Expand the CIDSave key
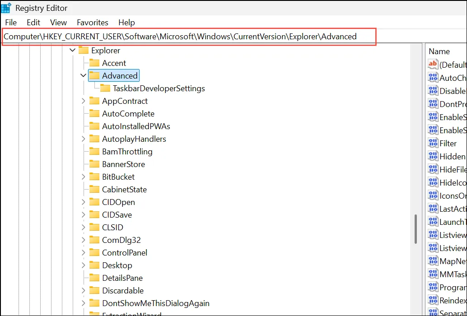Image resolution: width=467 pixels, height=316 pixels. [x=84, y=215]
